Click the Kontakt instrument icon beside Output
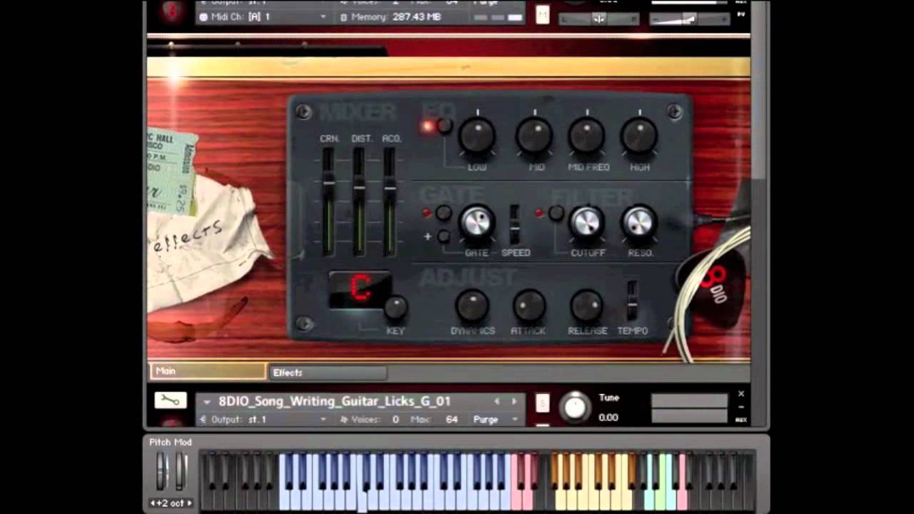Viewport: 914px width, 514px height. tap(204, 420)
